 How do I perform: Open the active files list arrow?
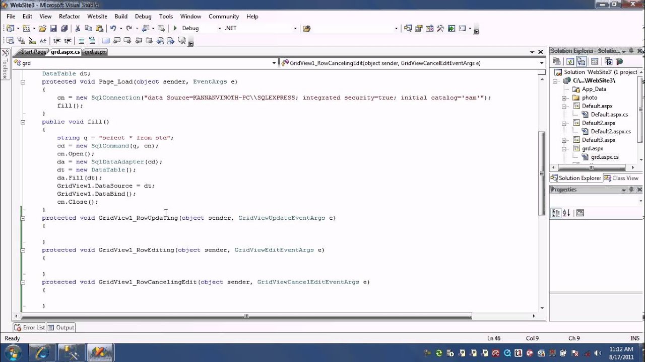pos(532,52)
